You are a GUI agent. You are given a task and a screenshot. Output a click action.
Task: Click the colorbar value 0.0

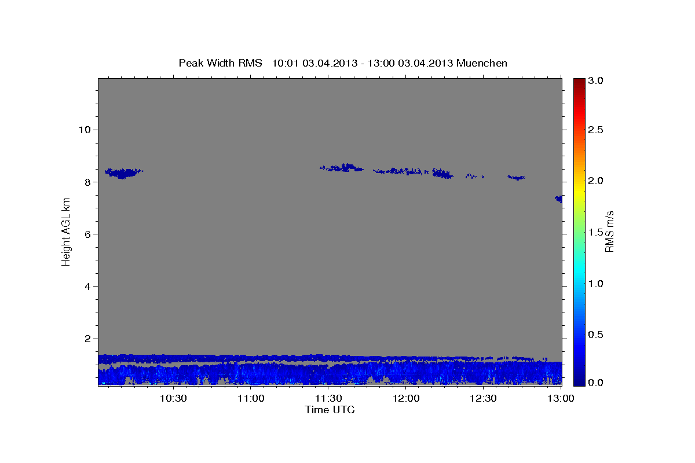click(x=597, y=383)
